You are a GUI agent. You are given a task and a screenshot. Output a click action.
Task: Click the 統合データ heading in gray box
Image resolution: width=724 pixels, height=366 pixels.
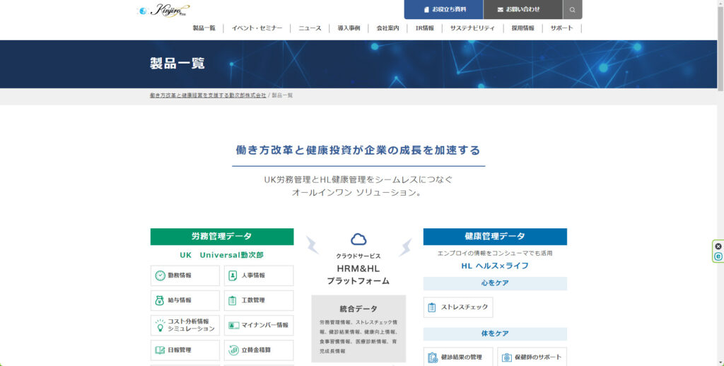358,309
